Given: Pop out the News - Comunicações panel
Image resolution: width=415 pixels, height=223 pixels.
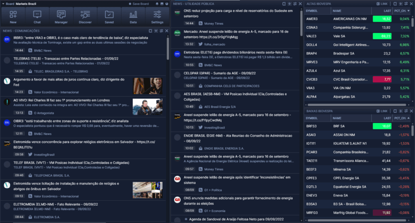Looking at the screenshot, I should [151, 31].
